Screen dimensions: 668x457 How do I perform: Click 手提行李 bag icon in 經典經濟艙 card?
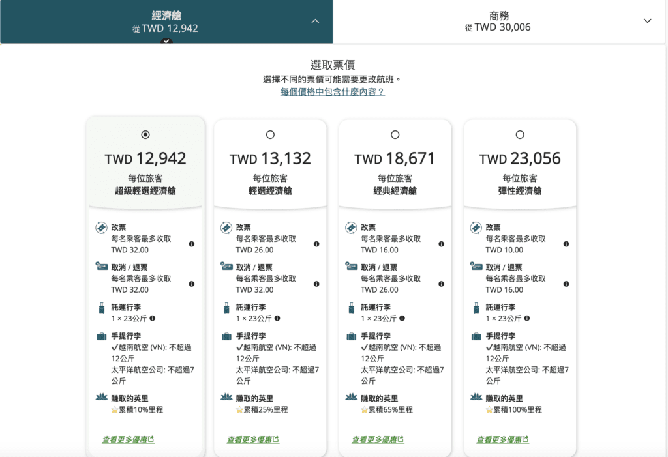(x=351, y=336)
